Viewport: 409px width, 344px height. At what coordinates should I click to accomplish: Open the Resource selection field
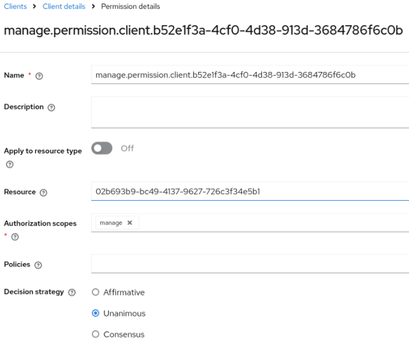pyautogui.click(x=249, y=192)
